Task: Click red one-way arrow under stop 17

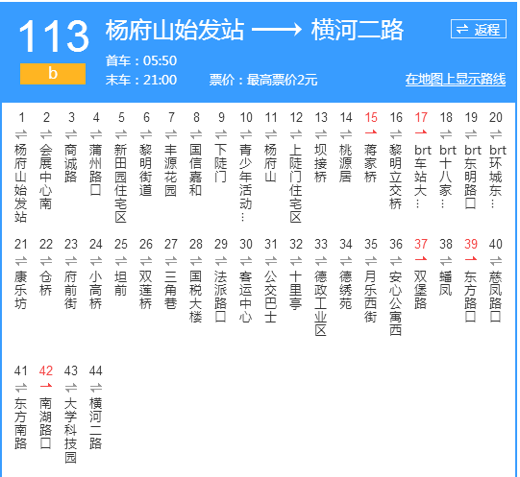Action: click(421, 132)
